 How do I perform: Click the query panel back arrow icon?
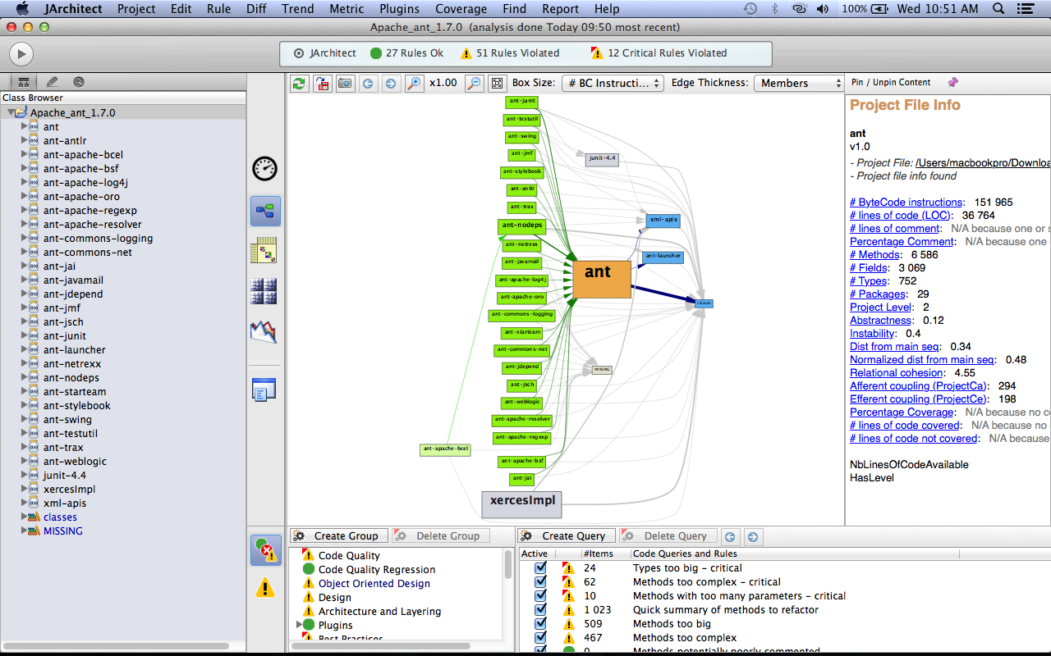point(729,537)
